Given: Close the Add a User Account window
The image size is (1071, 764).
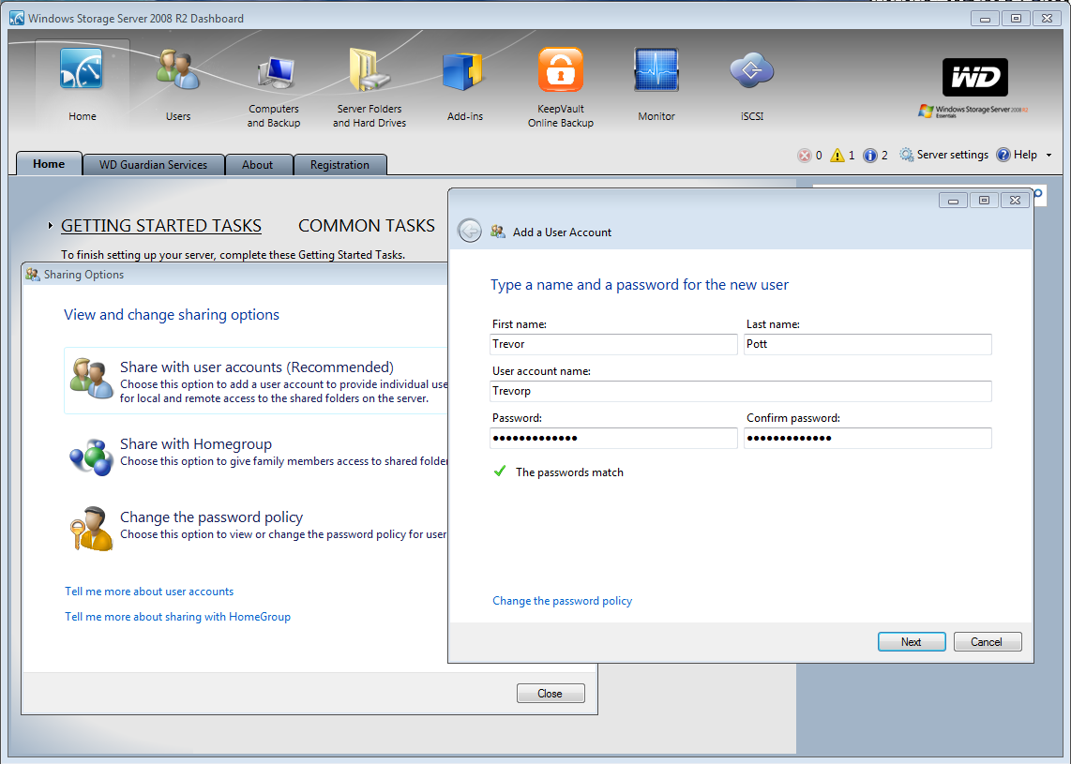Looking at the screenshot, I should point(1015,200).
